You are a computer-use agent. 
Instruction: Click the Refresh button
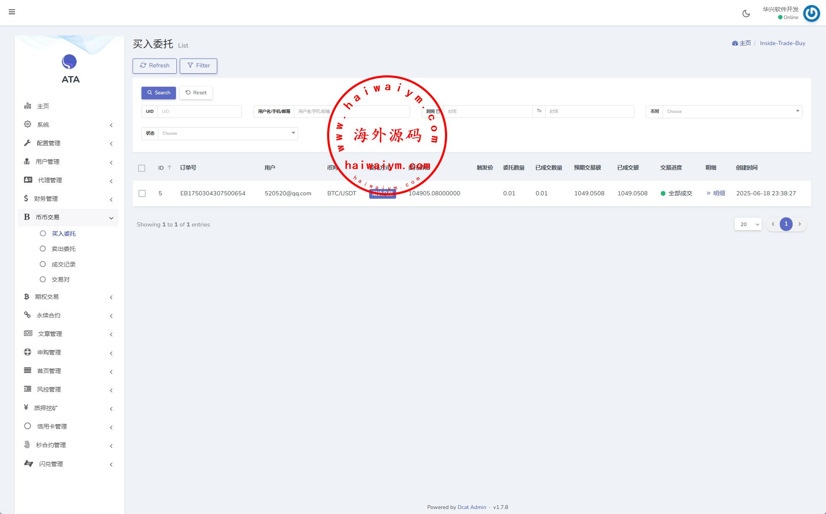tap(155, 66)
